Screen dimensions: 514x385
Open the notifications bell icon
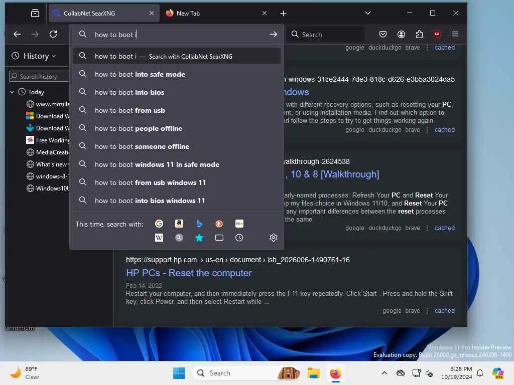point(480,373)
